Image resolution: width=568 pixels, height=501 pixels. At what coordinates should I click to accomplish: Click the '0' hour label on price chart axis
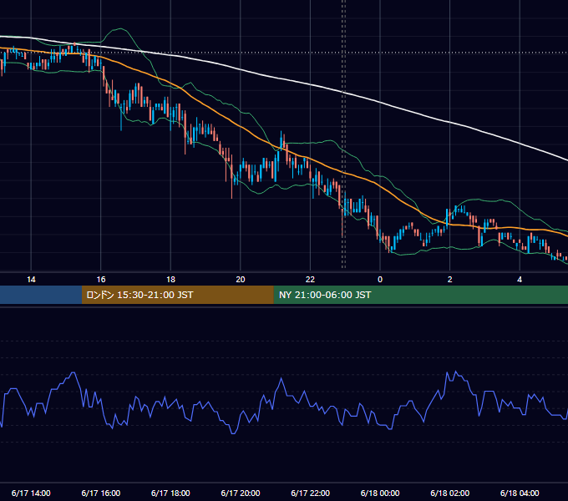[x=380, y=280]
